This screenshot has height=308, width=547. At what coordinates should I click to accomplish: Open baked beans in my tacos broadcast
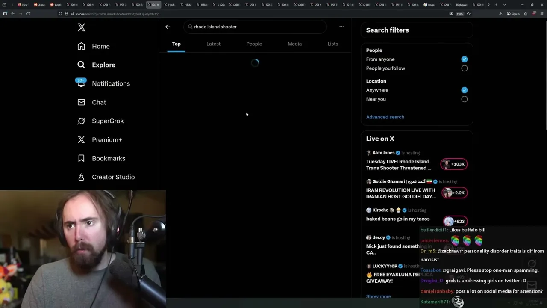pos(398,219)
